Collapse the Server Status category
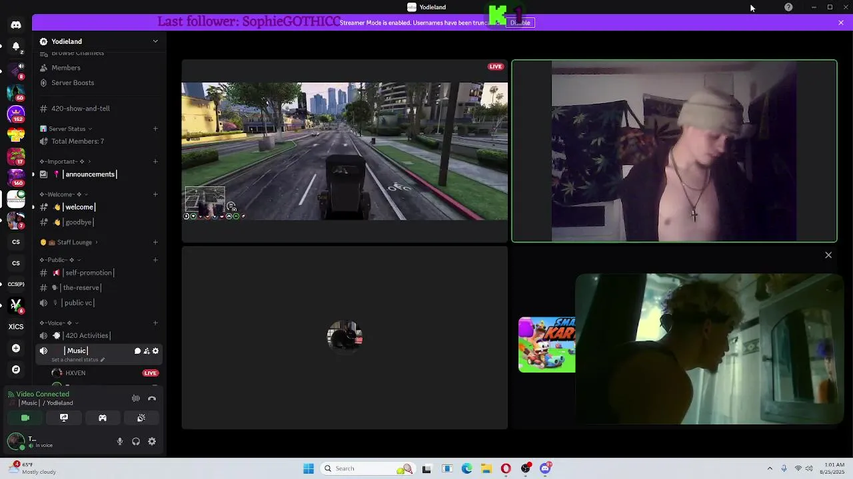 pos(67,128)
